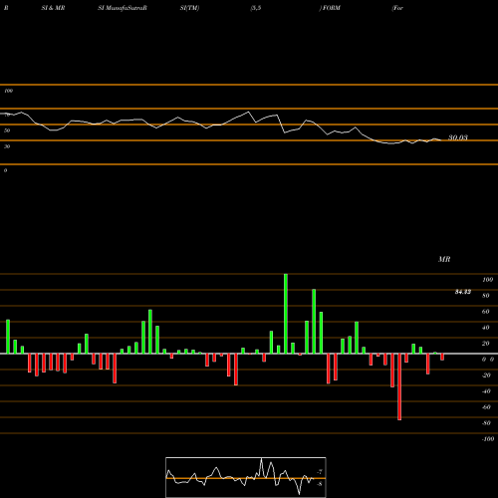Click the MR axis label '-60'
This screenshot has height=498, width=498.
[486, 407]
